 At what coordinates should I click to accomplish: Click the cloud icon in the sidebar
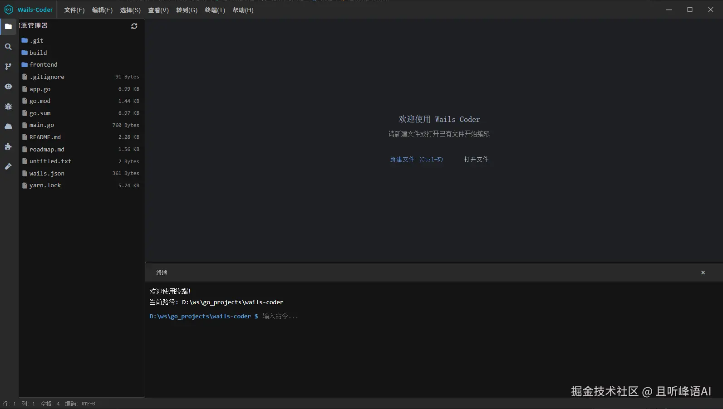click(8, 127)
